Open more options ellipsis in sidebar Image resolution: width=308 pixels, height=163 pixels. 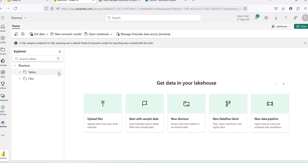pos(3,135)
